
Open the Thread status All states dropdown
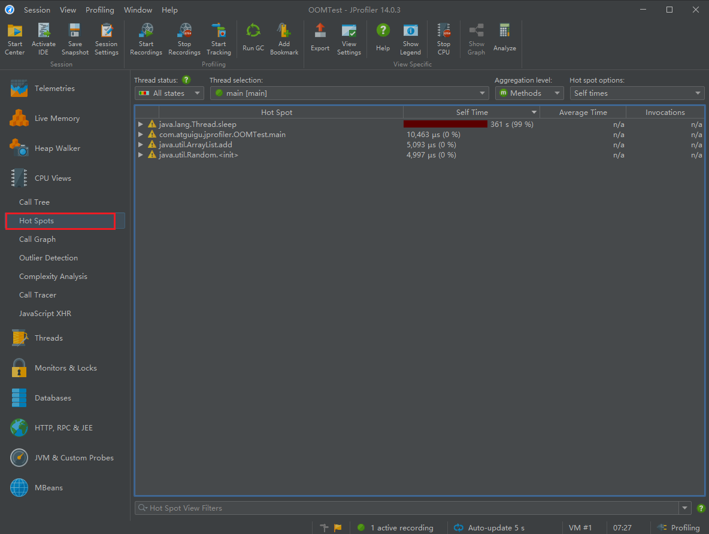tap(169, 93)
